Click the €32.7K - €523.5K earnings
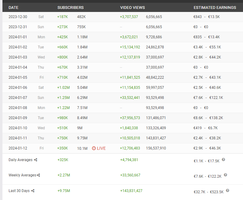Image resolution: width=243 pixels, height=200 pixels. (x=209, y=192)
